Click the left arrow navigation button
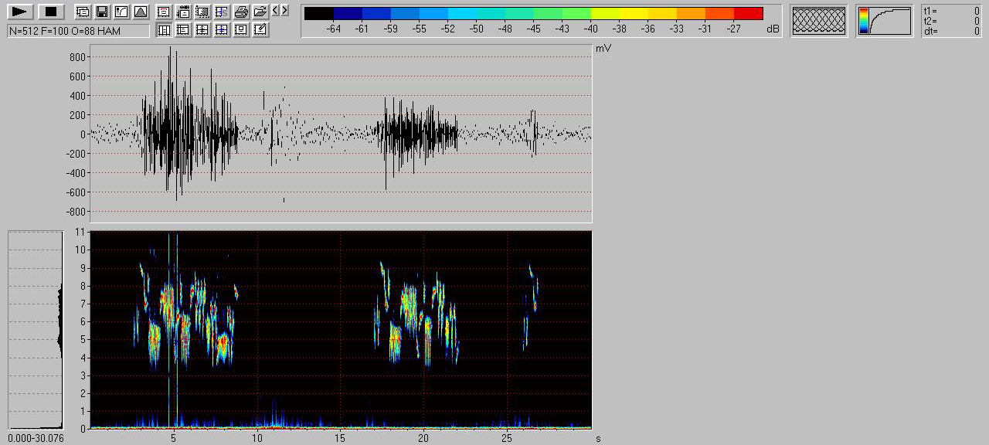This screenshot has width=989, height=445. pos(276,10)
